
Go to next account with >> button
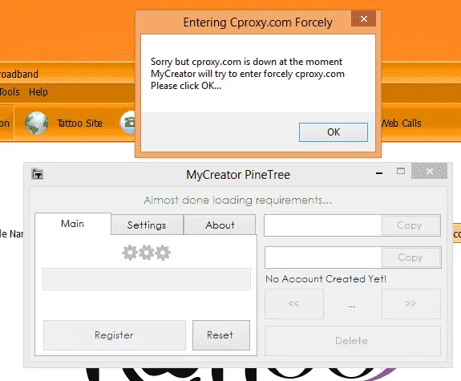(x=411, y=304)
